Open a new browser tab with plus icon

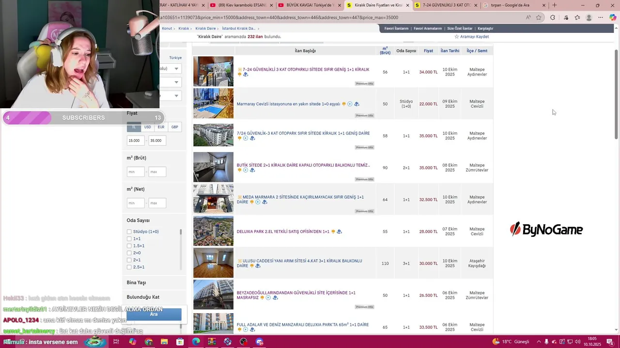[555, 5]
